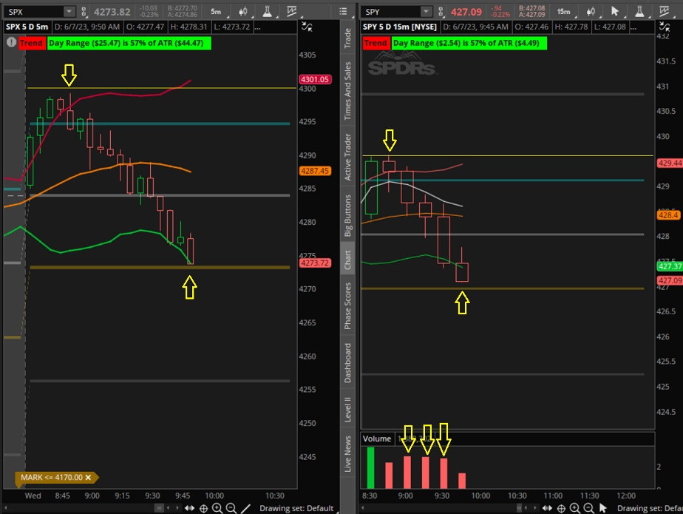Open the SPX chart hamburger menu icon
Image resolution: width=683 pixels, height=514 pixels.
(x=343, y=12)
